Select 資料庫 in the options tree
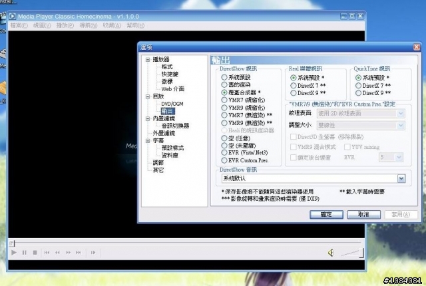The image size is (426, 286). 170,156
